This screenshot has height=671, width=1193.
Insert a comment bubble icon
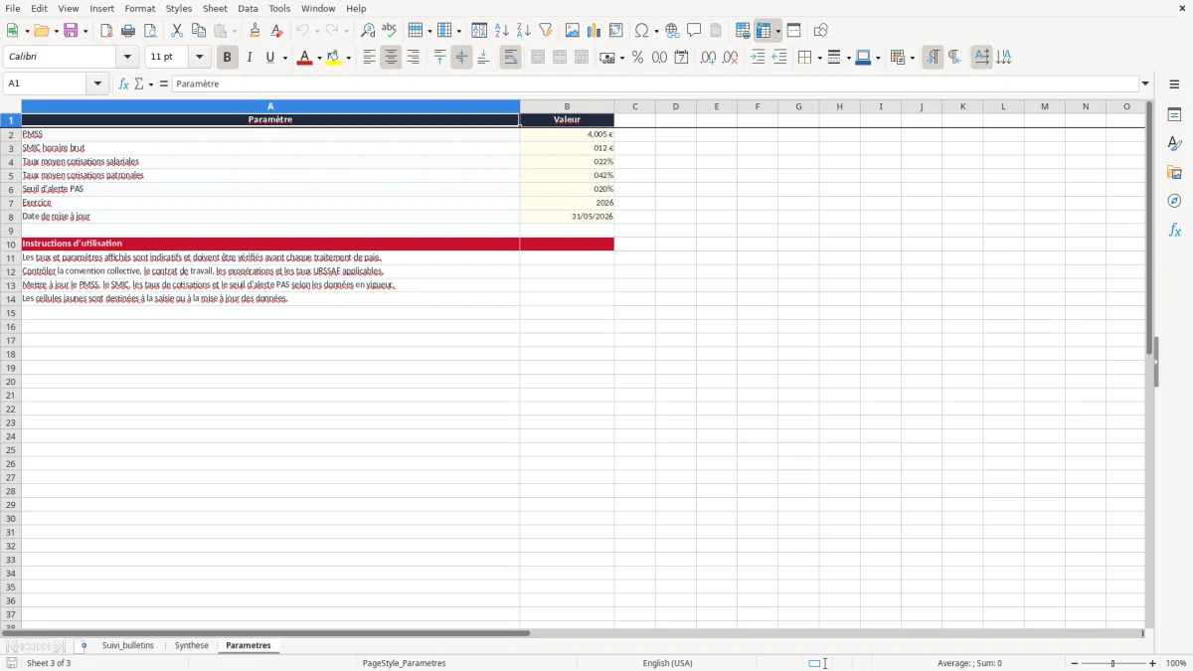point(694,31)
